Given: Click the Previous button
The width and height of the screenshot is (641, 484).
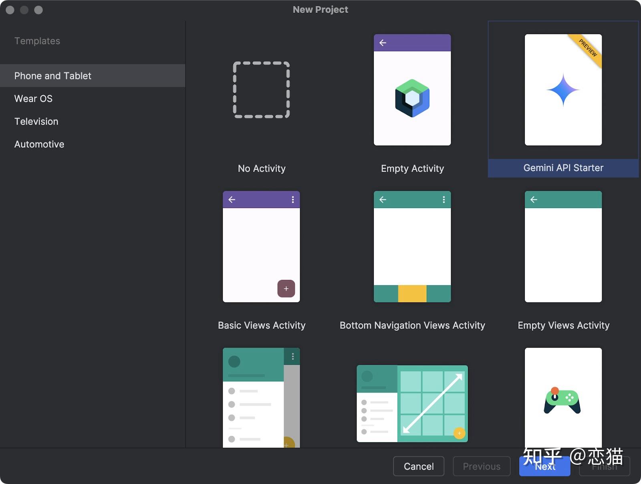Looking at the screenshot, I should pyautogui.click(x=481, y=466).
